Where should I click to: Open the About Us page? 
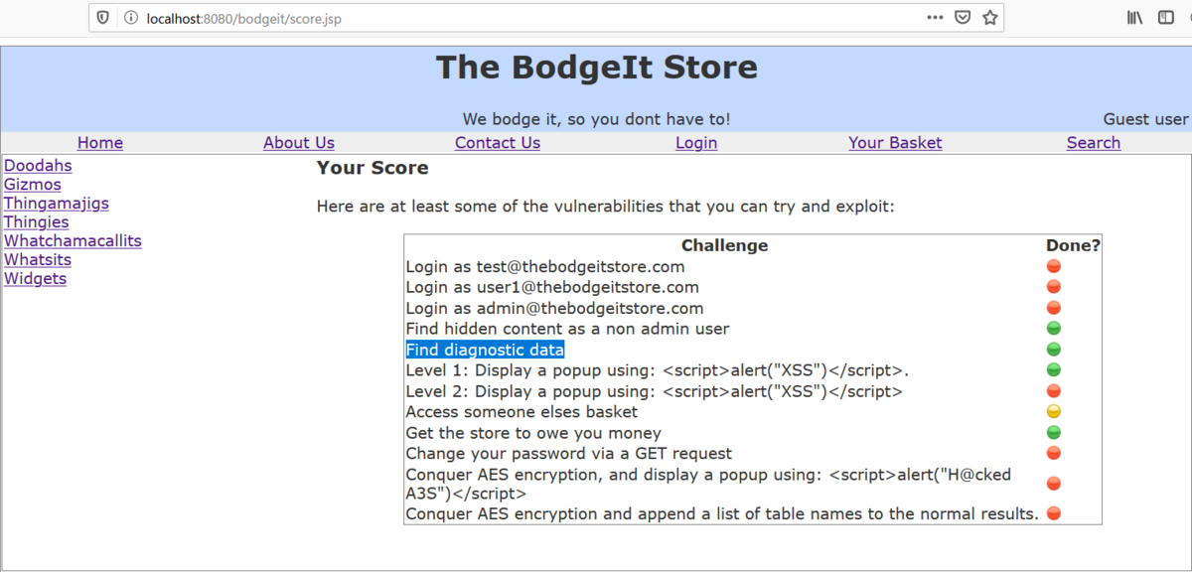(299, 143)
